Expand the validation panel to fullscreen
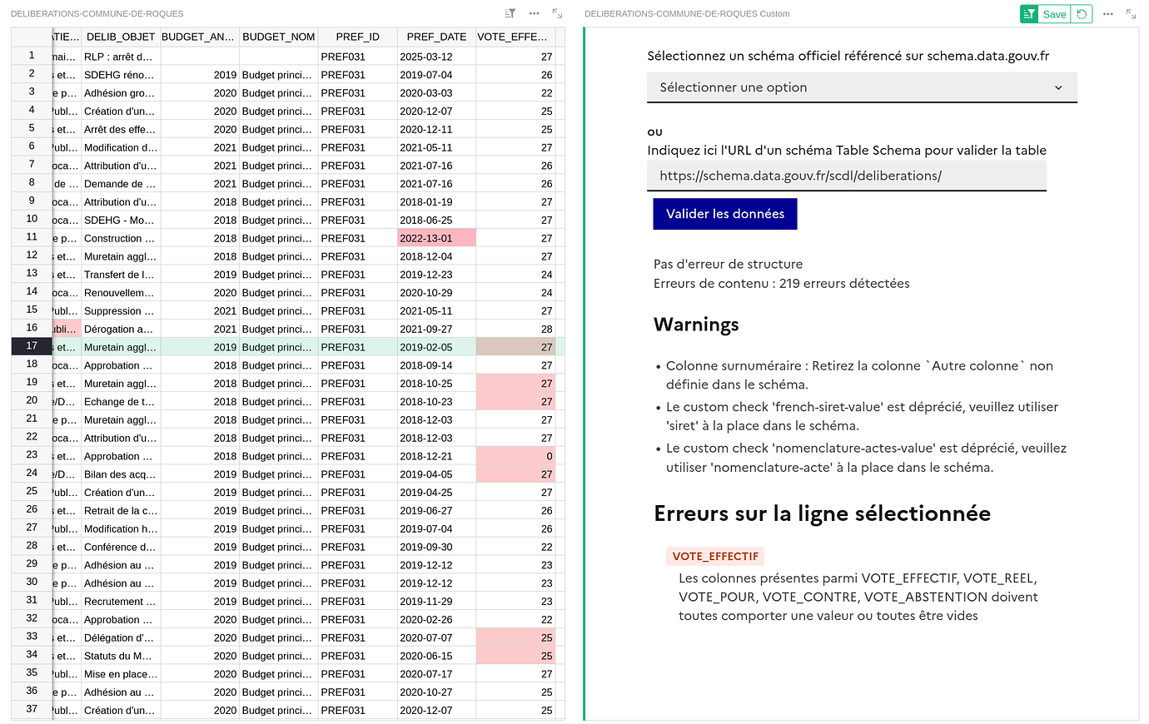The width and height of the screenshot is (1149, 724). tap(1132, 13)
